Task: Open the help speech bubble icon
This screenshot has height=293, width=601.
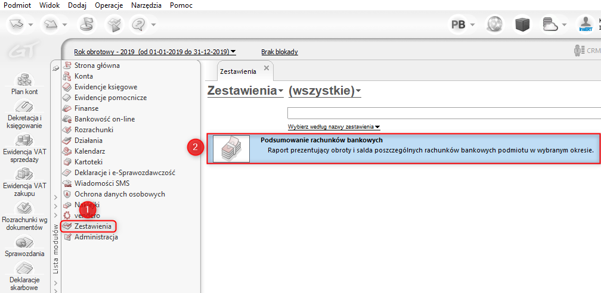Action: point(139,24)
